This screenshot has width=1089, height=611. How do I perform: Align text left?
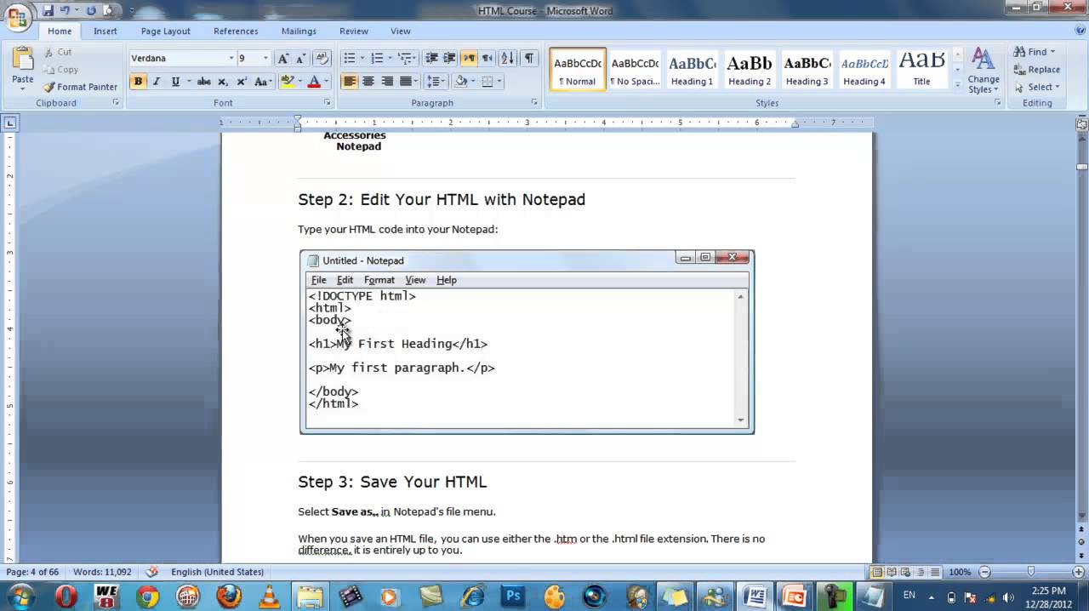point(350,82)
